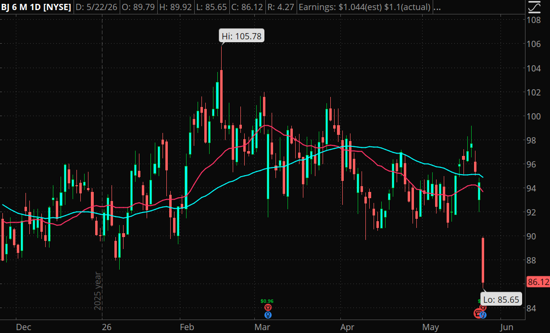Click the 96 price axis label

coord(531,164)
